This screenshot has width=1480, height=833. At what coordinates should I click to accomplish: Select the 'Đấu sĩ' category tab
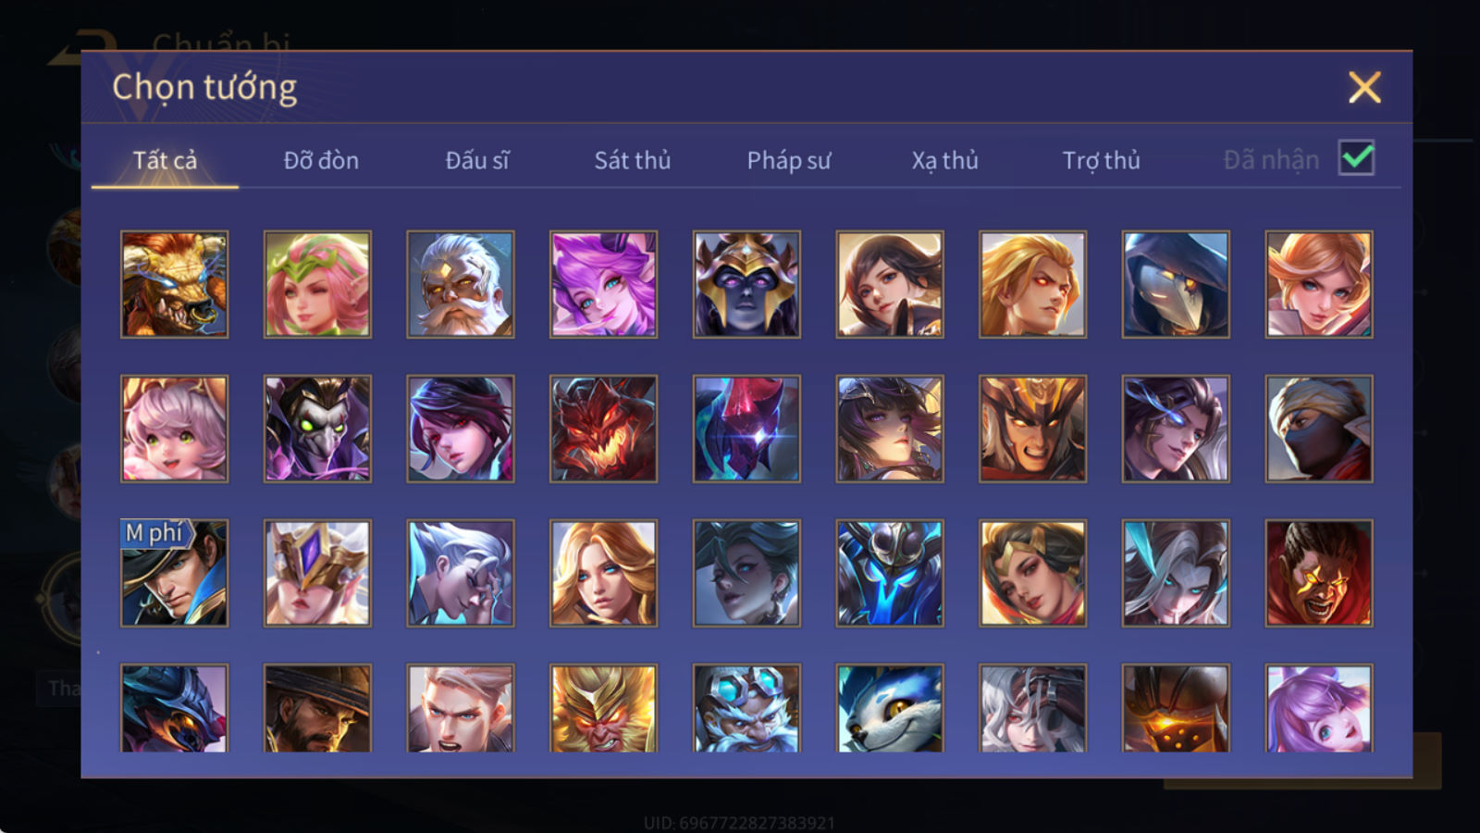coord(477,160)
